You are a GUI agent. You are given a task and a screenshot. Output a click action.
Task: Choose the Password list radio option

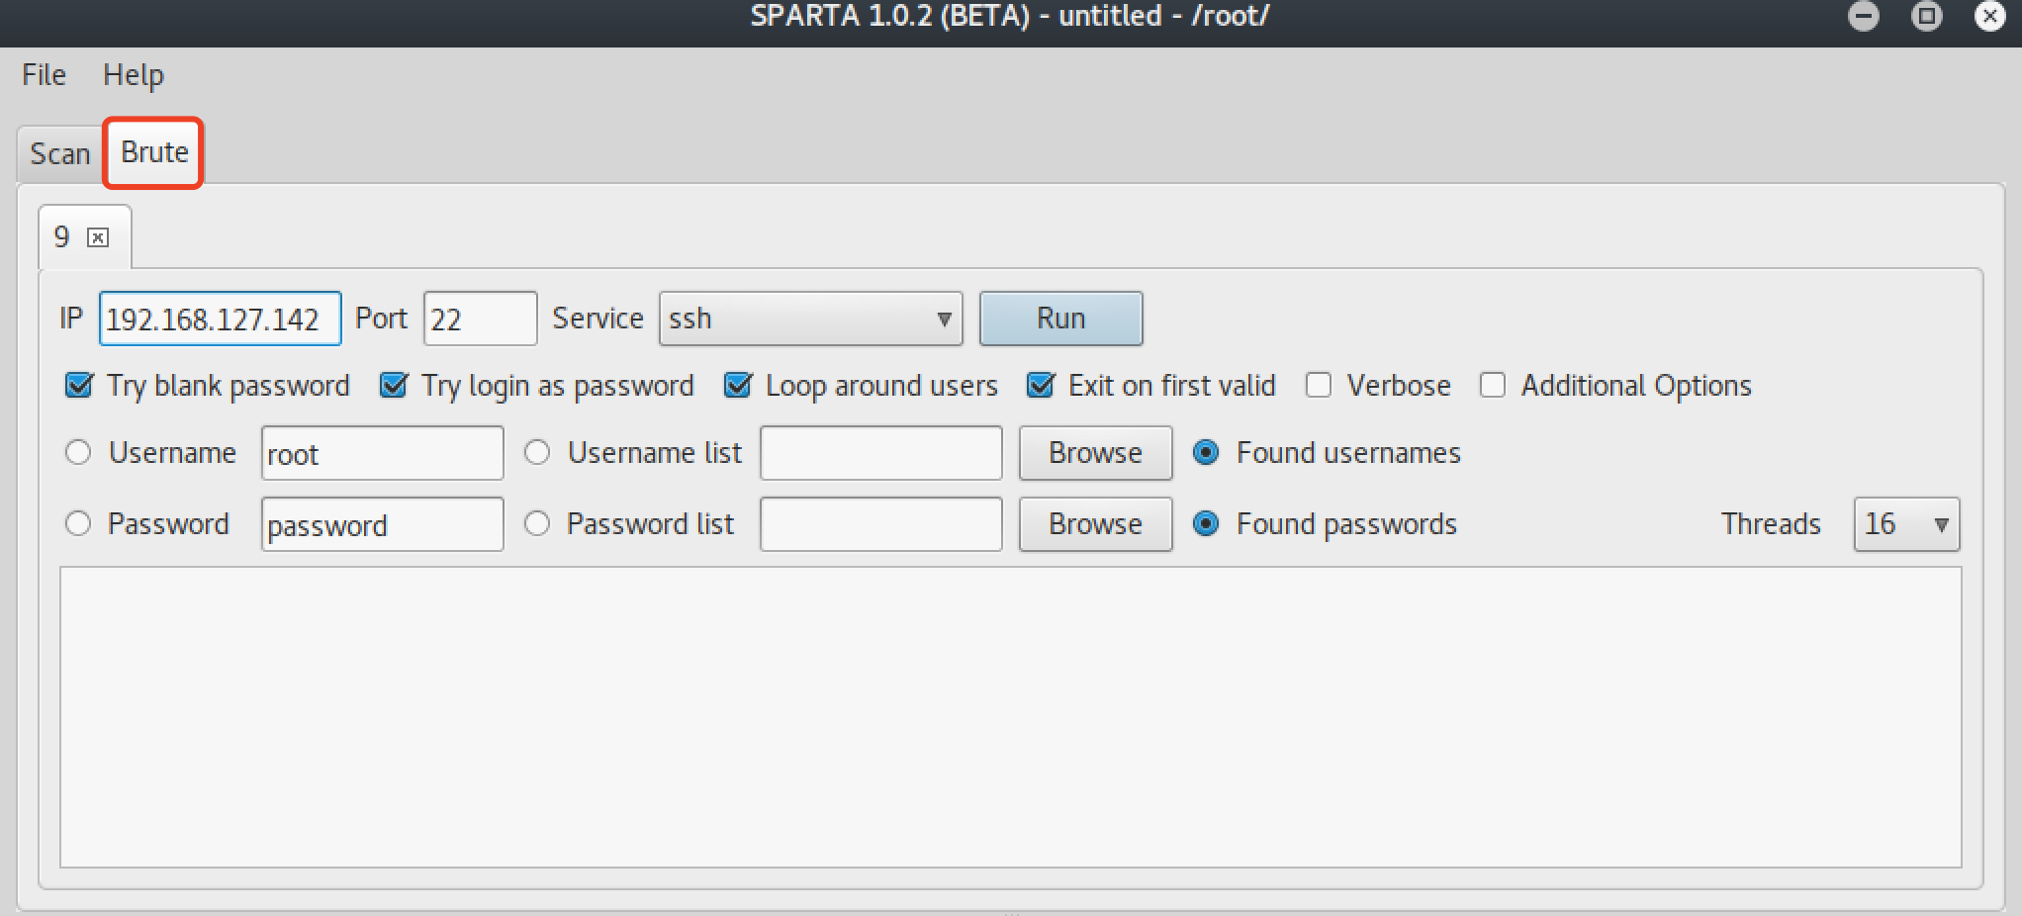[537, 524]
